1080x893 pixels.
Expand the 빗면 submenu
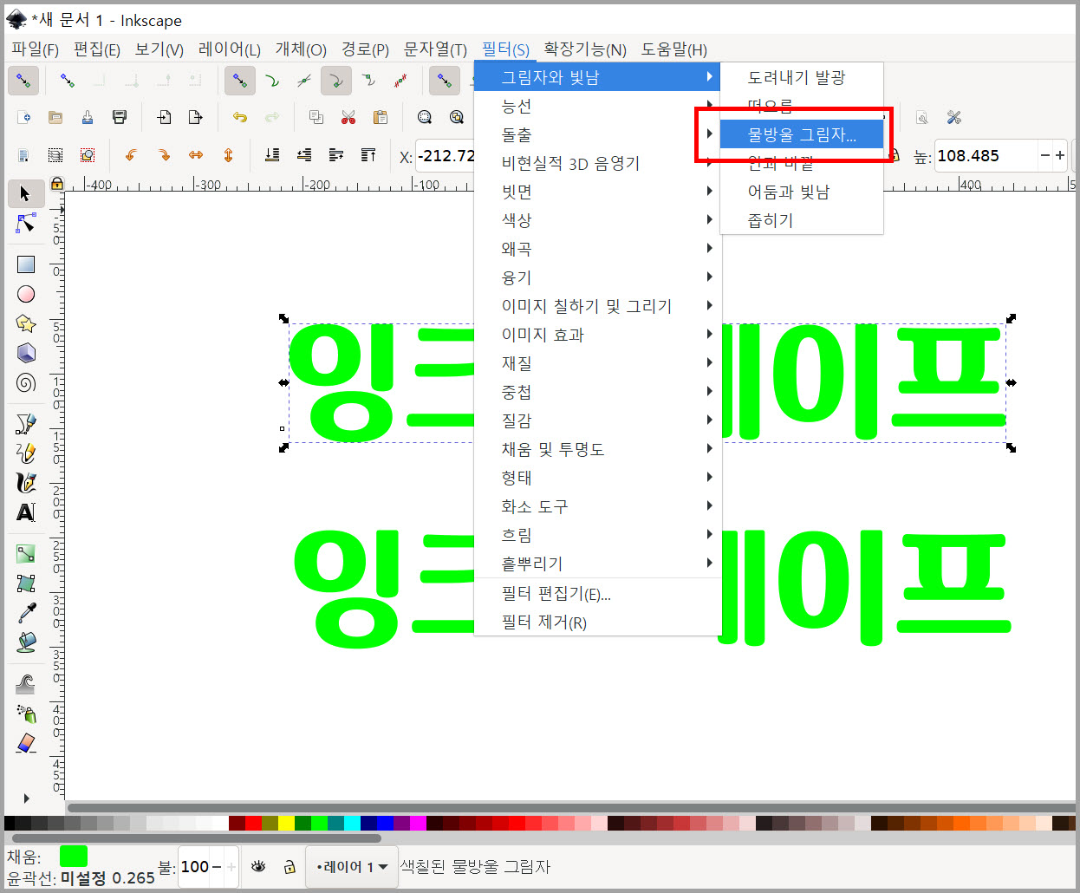598,192
